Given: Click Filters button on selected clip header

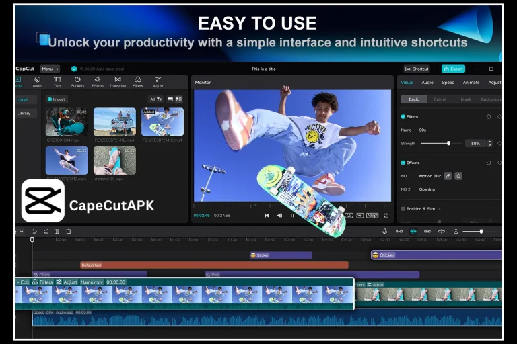Looking at the screenshot, I should (x=42, y=282).
